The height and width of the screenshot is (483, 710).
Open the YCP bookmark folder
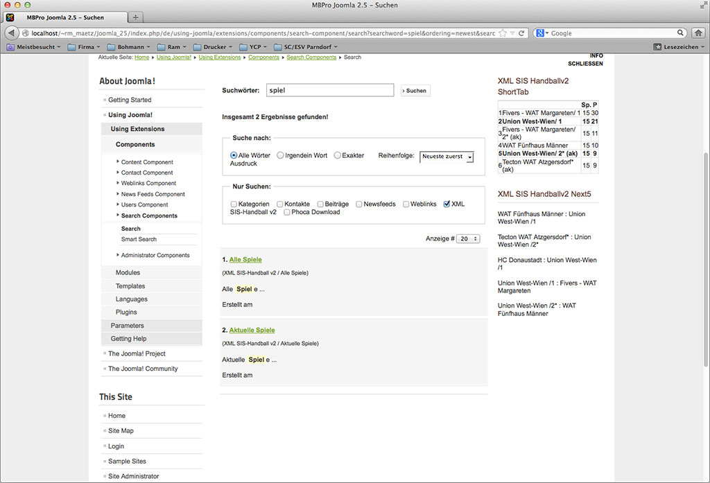coord(253,46)
